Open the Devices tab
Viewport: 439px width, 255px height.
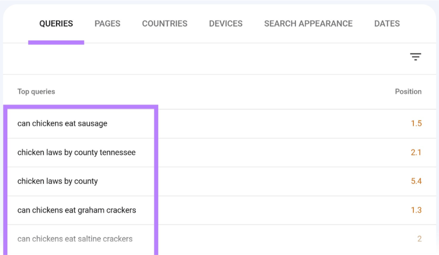tap(226, 24)
